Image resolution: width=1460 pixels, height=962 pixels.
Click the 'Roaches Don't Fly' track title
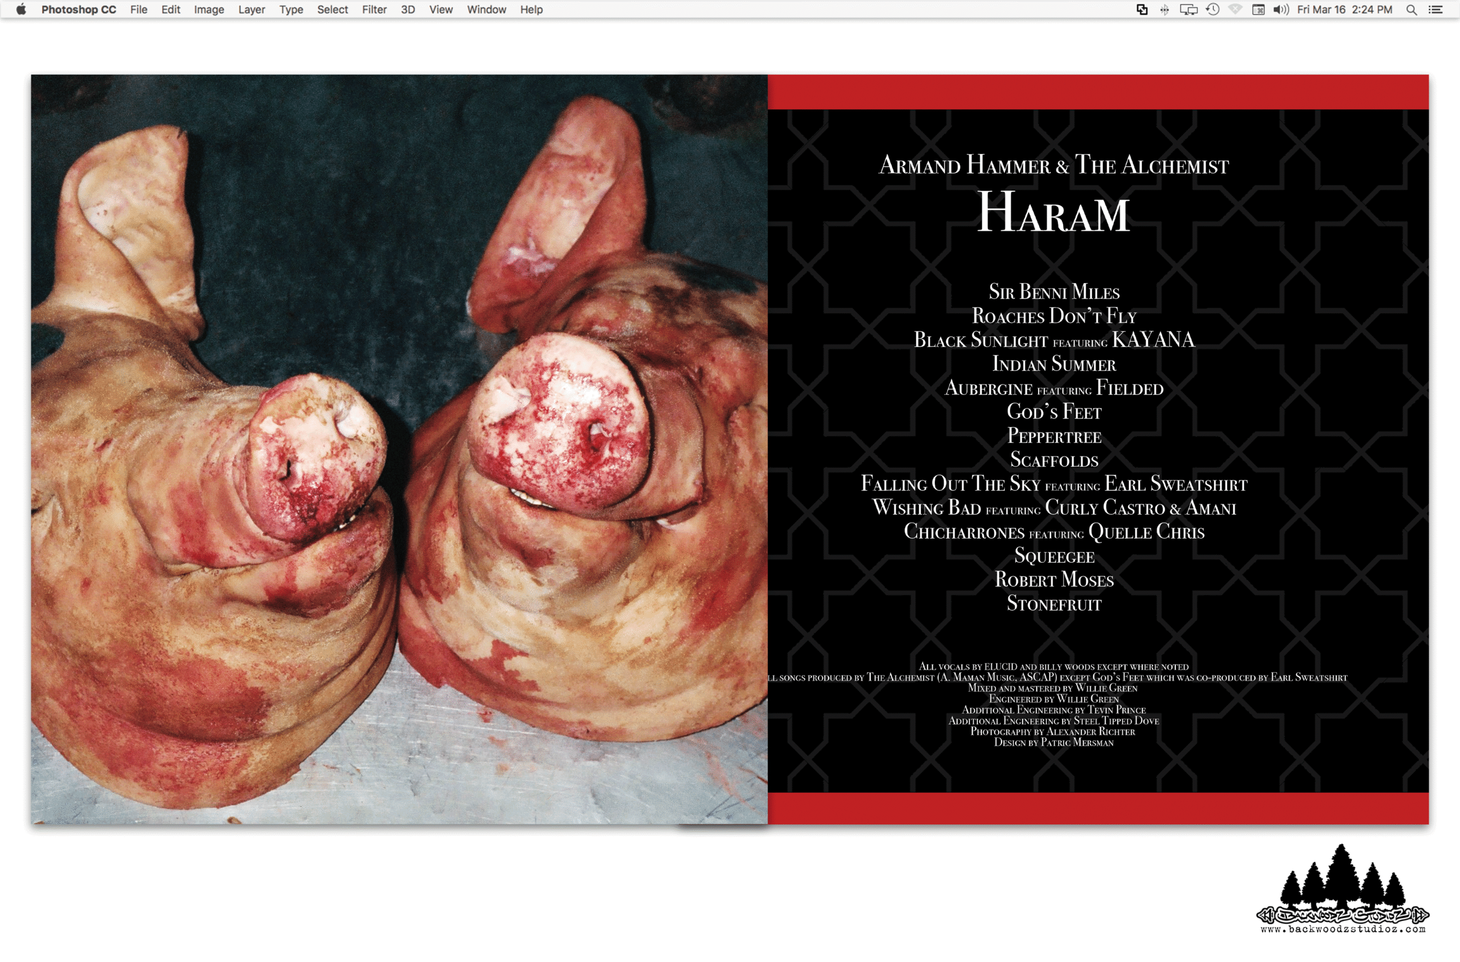coord(1054,316)
